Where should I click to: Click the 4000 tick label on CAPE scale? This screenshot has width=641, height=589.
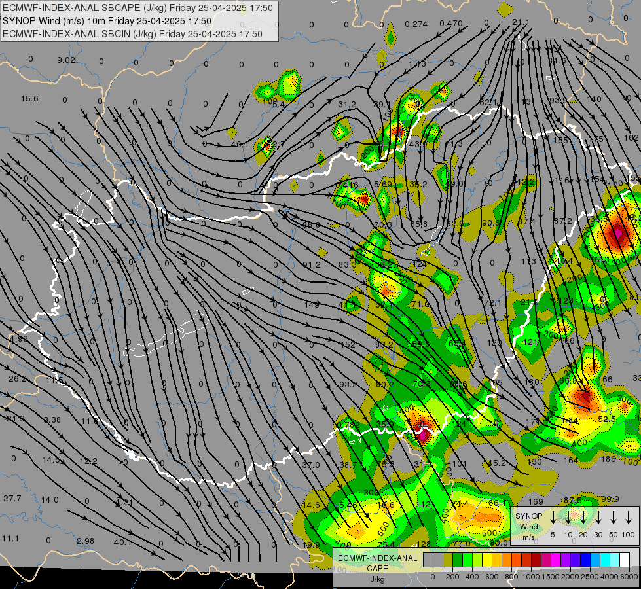610,577
